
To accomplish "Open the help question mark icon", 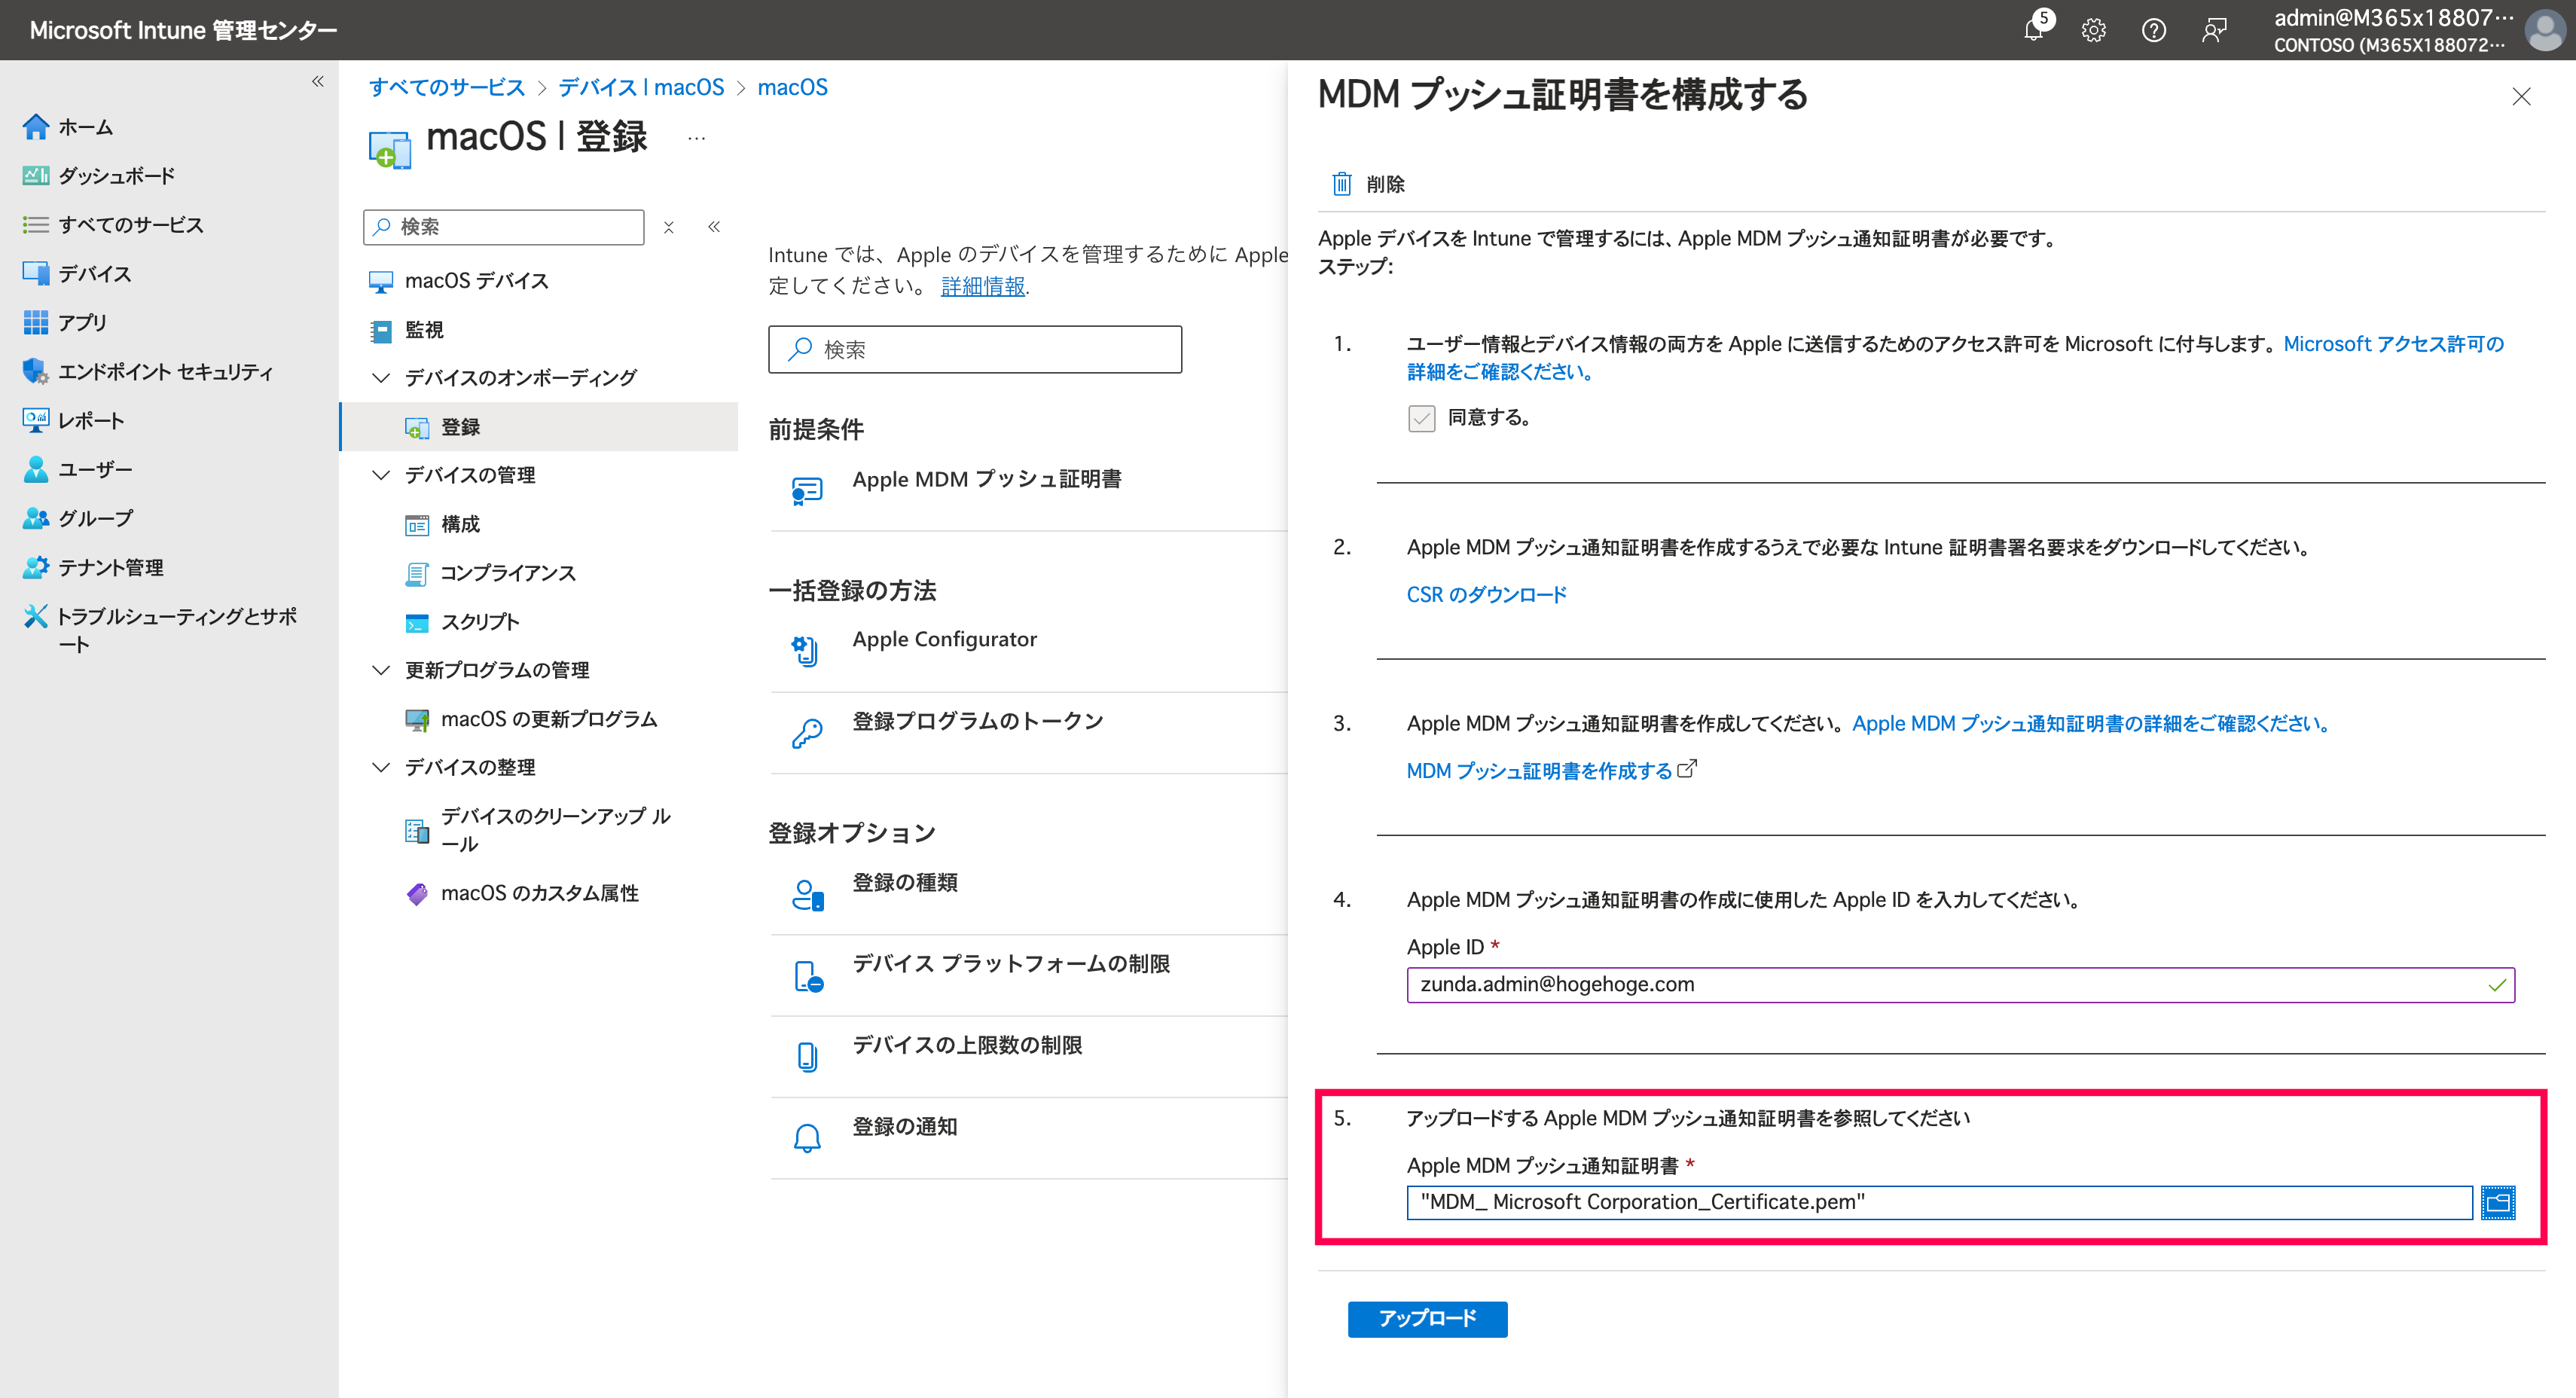I will (x=2153, y=30).
